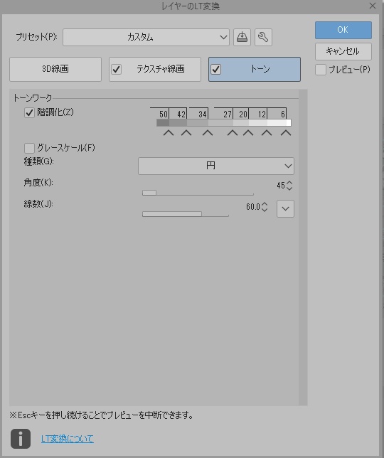Open the プリセット dropdown showing カスタム
384x458 pixels.
146,37
